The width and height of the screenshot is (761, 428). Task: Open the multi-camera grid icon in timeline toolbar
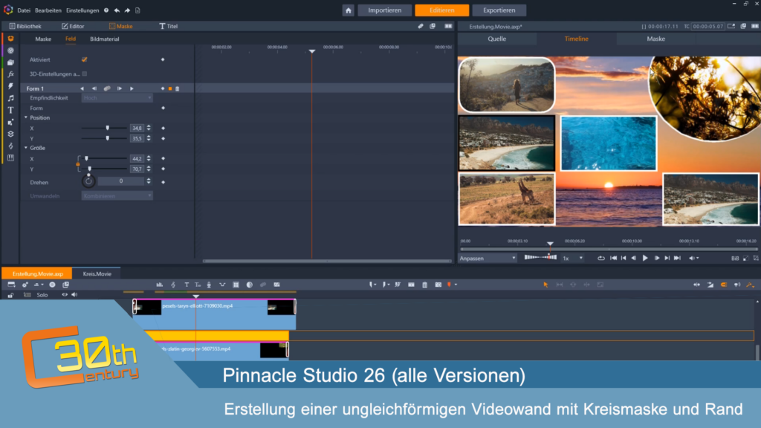point(236,285)
